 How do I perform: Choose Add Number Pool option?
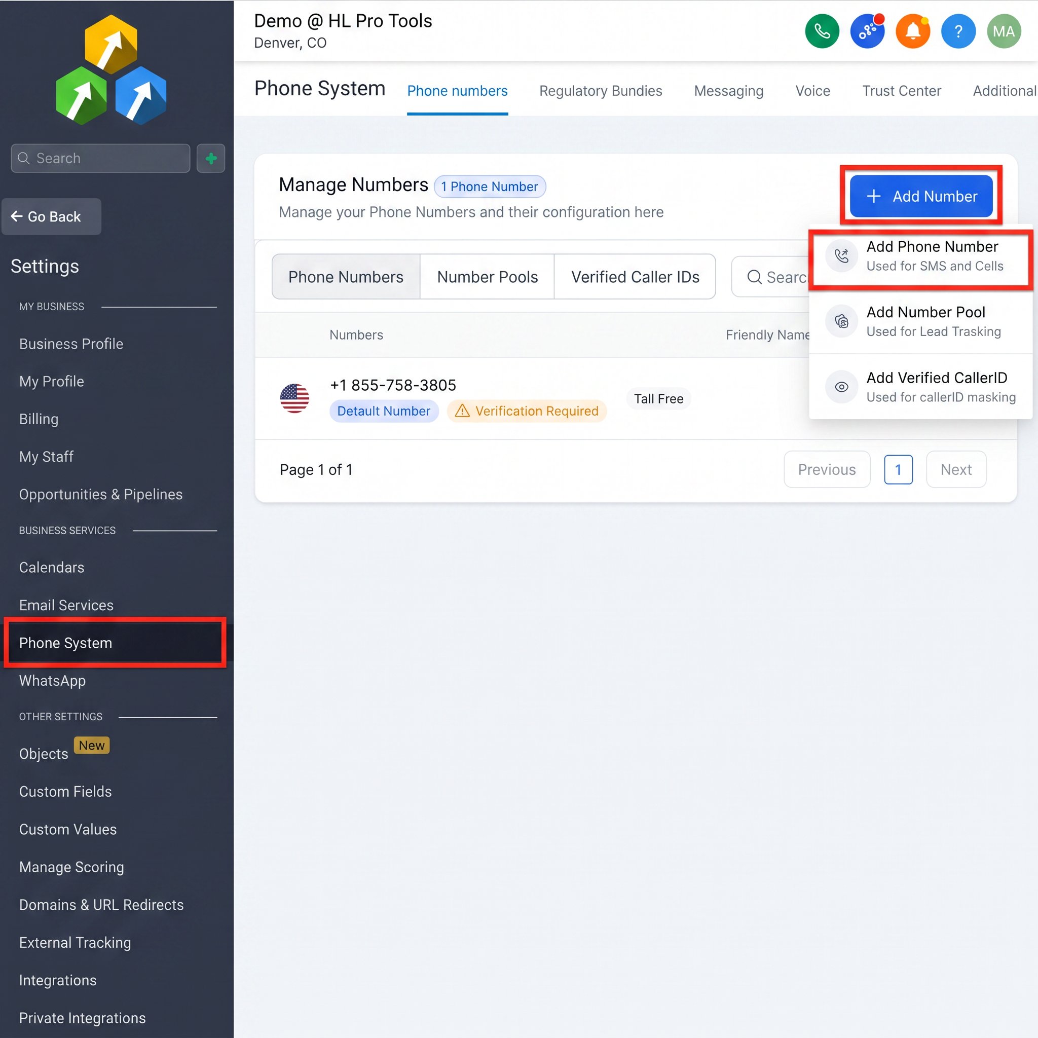click(920, 321)
